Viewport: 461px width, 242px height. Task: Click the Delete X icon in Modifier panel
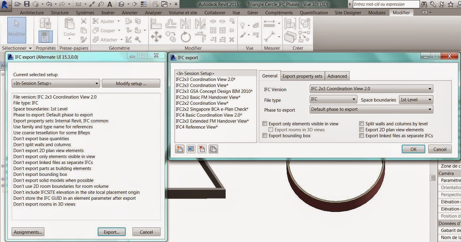[232, 39]
